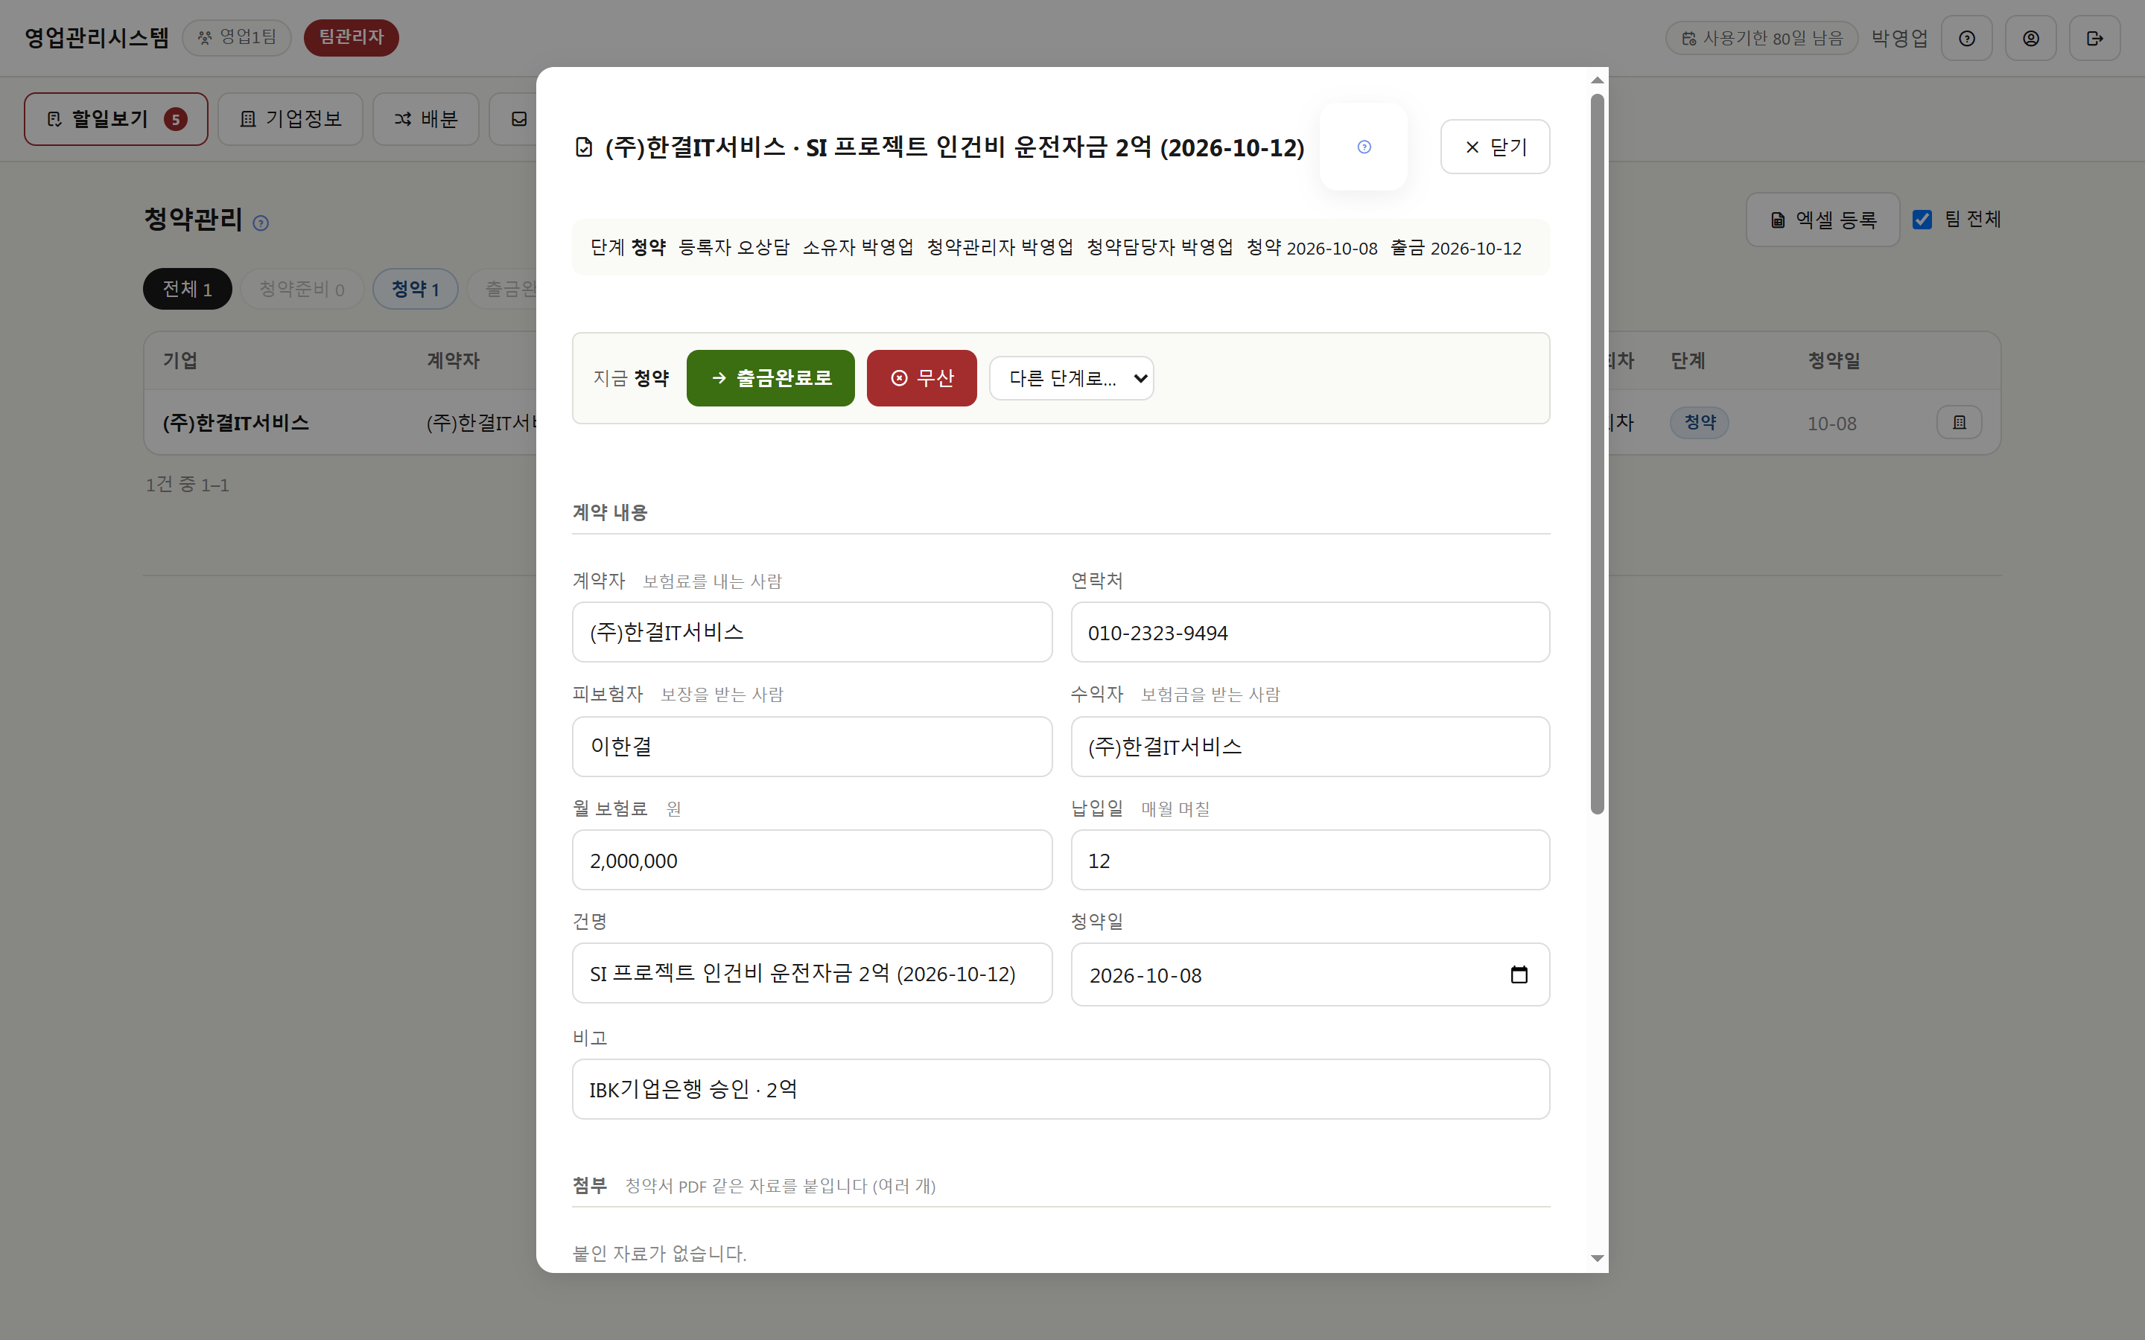Image resolution: width=2145 pixels, height=1340 pixels.
Task: Click the 월 보험료 amount field
Action: point(812,860)
